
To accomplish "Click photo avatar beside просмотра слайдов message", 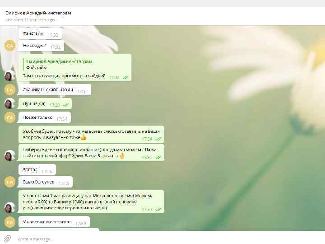I will [10, 75].
